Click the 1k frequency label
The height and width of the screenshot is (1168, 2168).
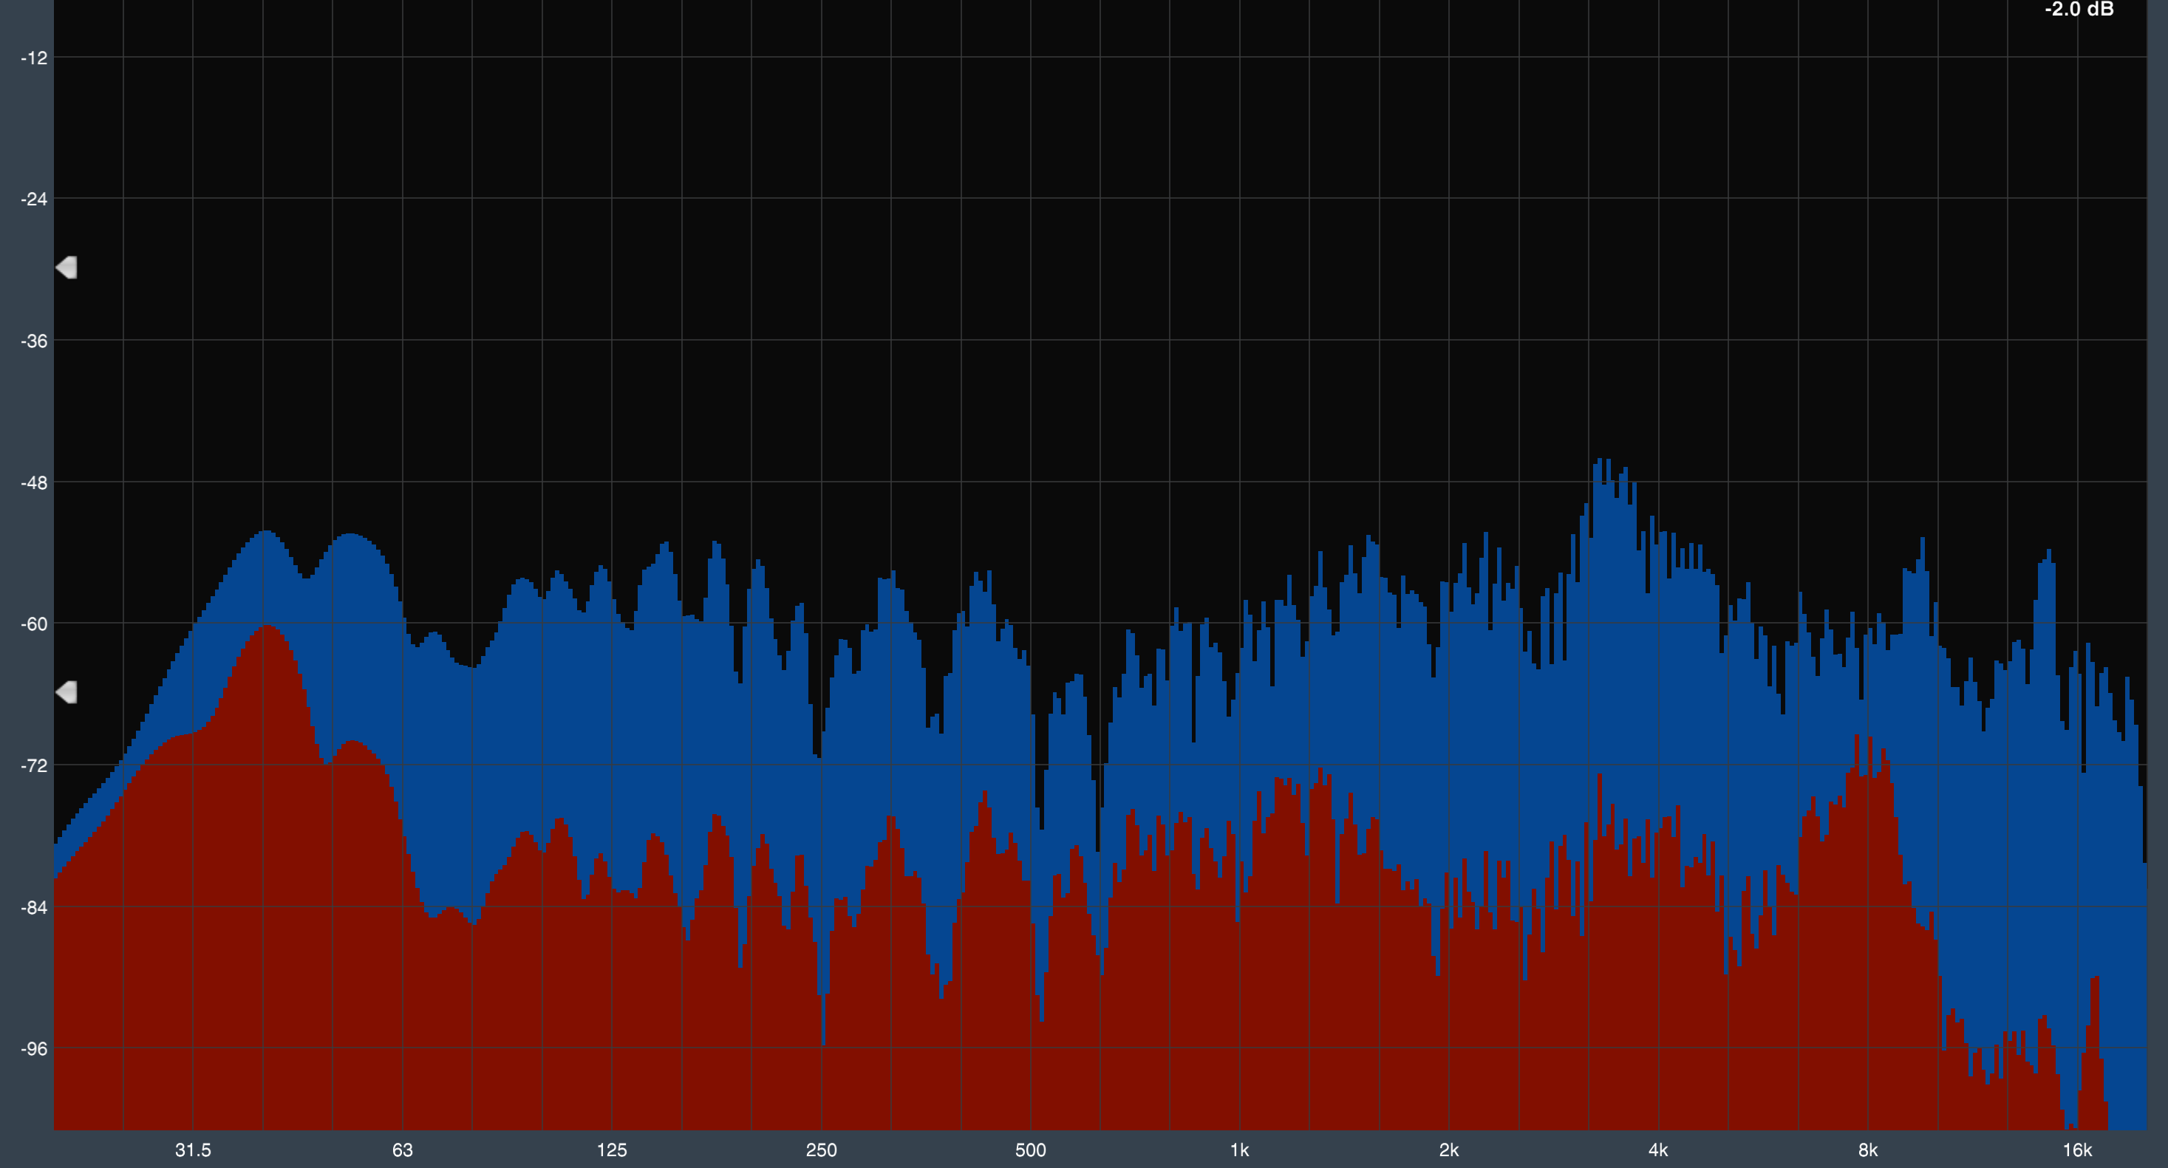(x=1240, y=1150)
